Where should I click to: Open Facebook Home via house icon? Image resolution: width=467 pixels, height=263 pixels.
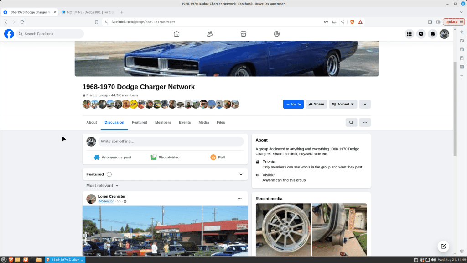pyautogui.click(x=176, y=34)
